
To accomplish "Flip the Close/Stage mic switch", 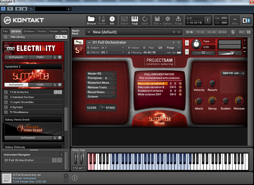I will [x=102, y=108].
